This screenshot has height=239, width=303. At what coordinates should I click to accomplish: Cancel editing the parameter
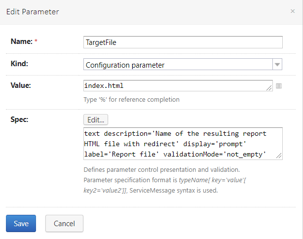64,223
